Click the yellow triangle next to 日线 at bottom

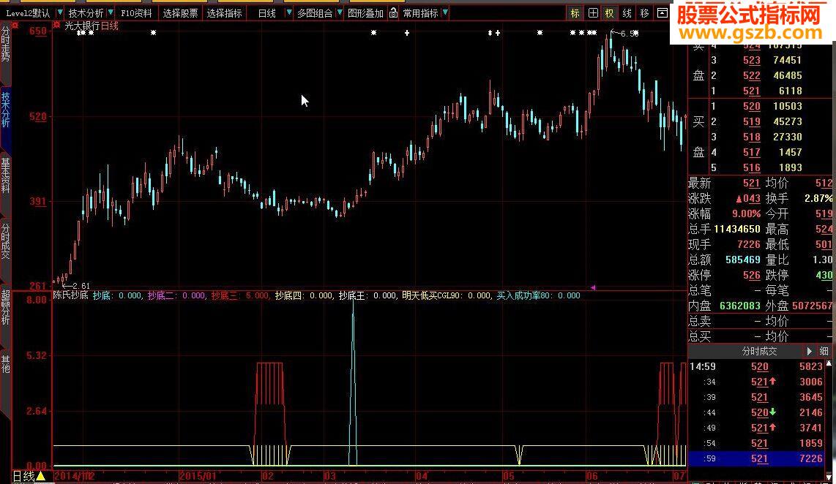(40, 475)
